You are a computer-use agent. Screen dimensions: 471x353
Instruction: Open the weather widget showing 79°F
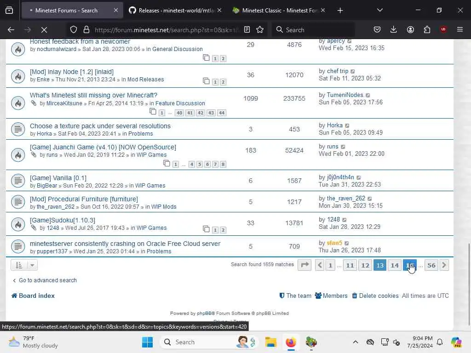33,342
